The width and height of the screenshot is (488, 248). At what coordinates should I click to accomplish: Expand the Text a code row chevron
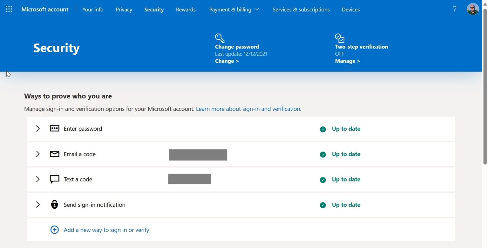click(38, 179)
